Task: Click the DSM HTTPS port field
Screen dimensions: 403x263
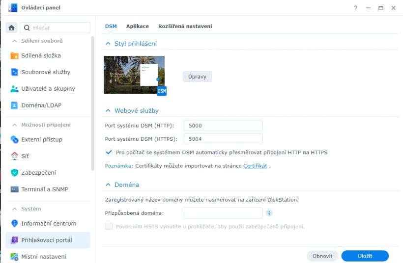Action: pyautogui.click(x=223, y=139)
